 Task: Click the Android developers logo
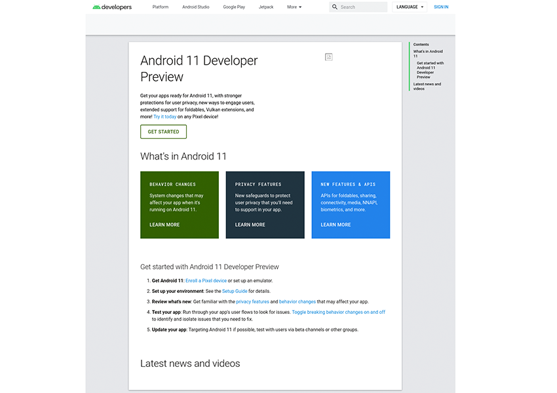112,7
